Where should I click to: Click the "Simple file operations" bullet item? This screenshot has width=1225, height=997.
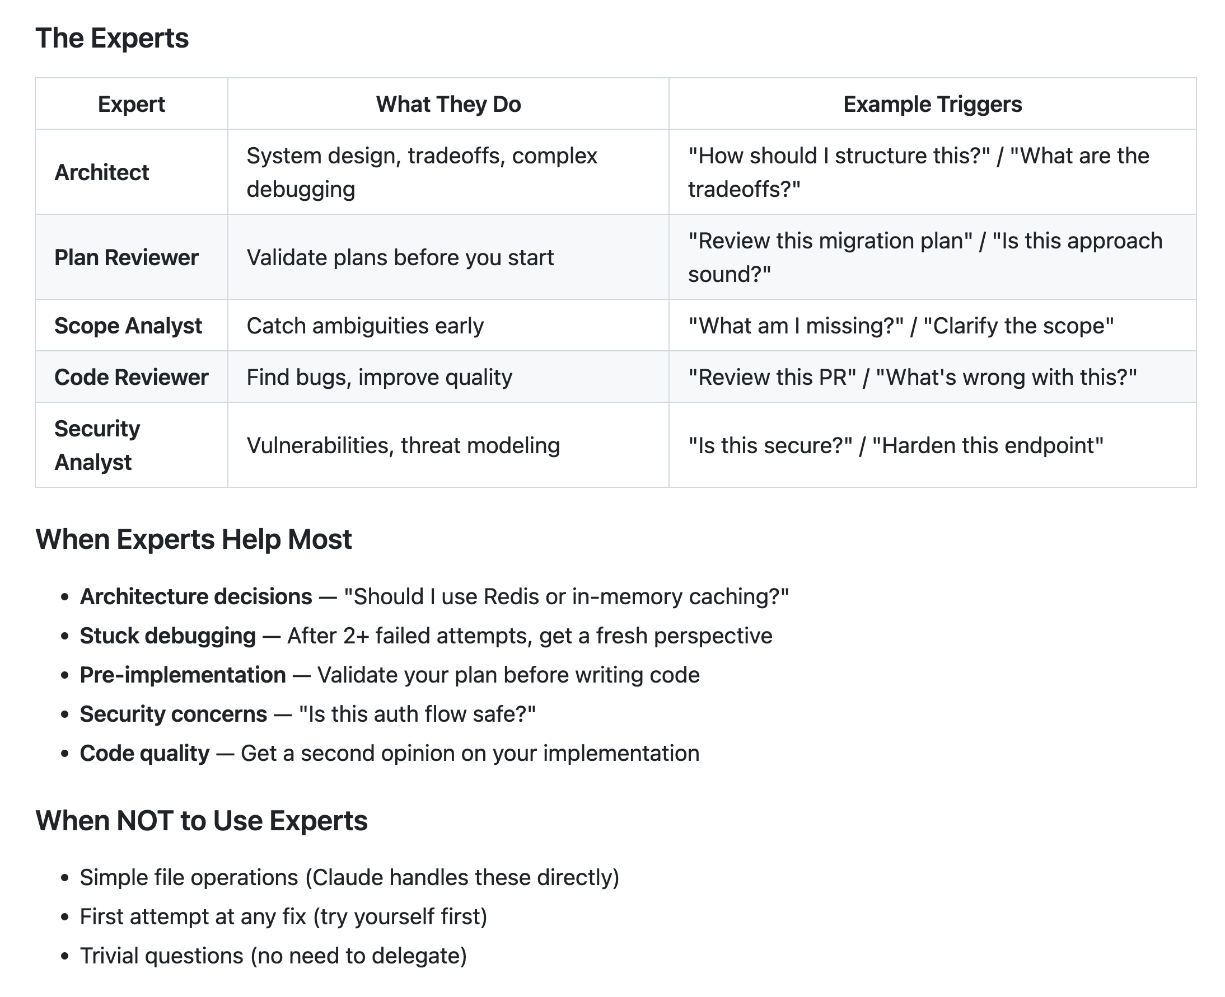point(349,877)
